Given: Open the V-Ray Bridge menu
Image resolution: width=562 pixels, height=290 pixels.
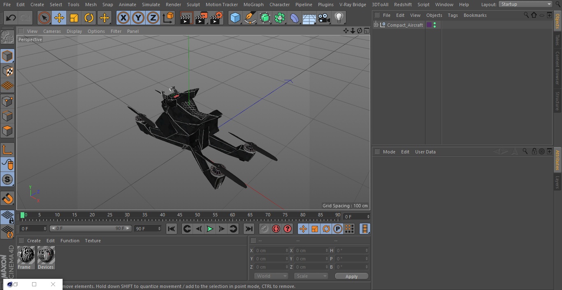Looking at the screenshot, I should pyautogui.click(x=353, y=5).
